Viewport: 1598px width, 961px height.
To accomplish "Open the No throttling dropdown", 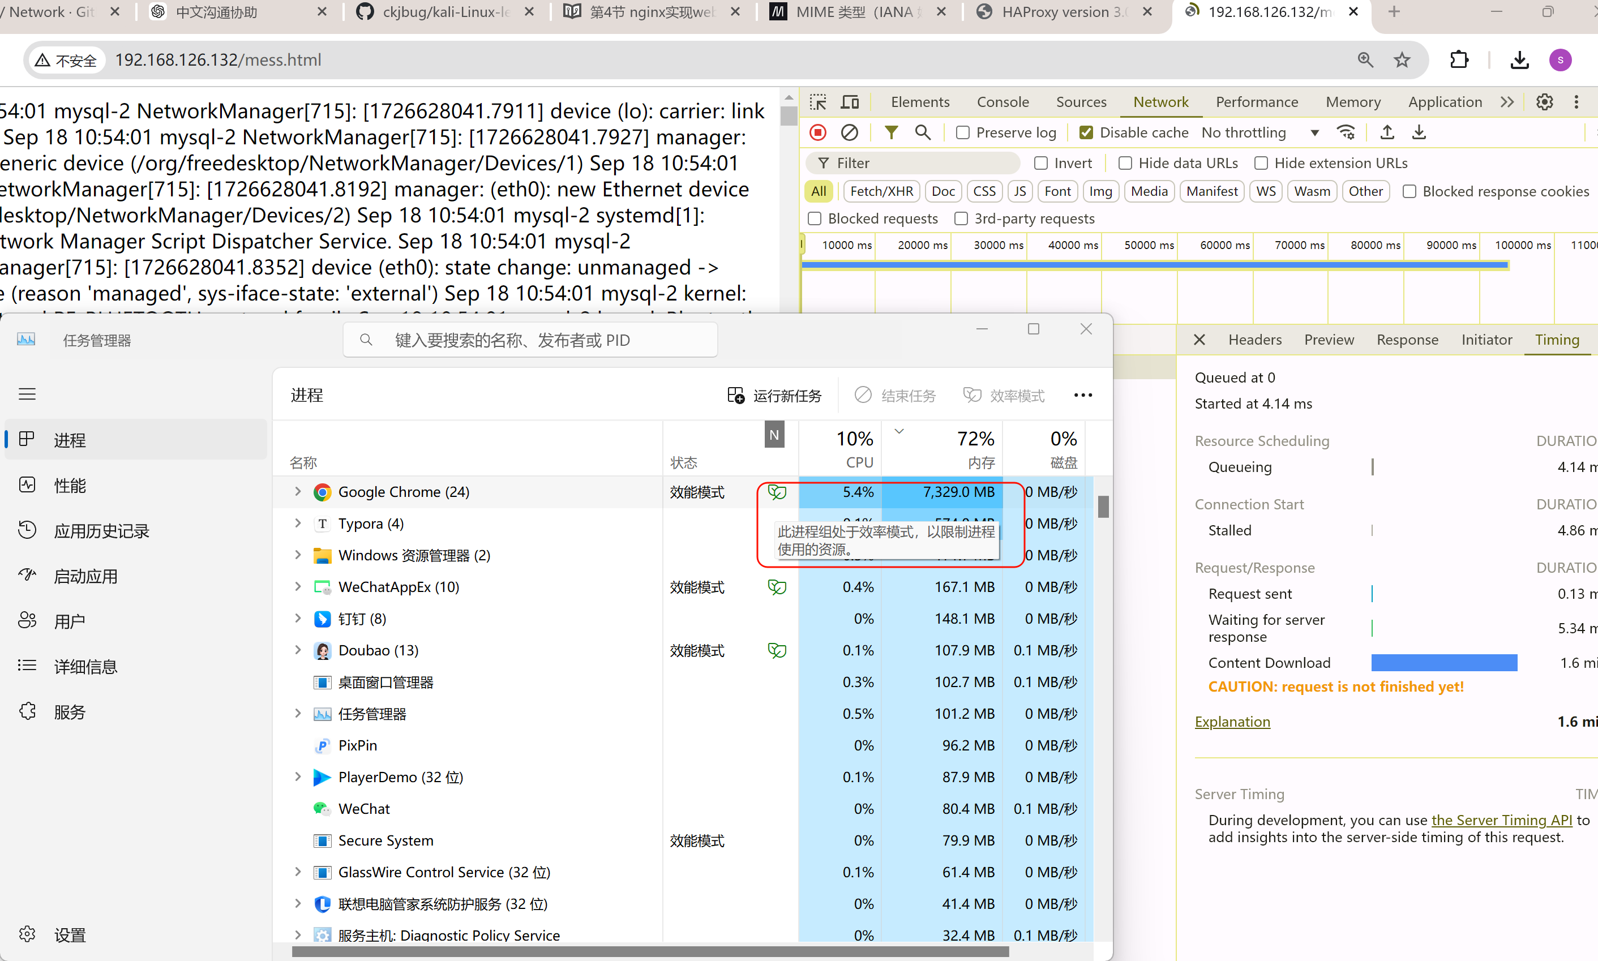I will click(x=1259, y=133).
